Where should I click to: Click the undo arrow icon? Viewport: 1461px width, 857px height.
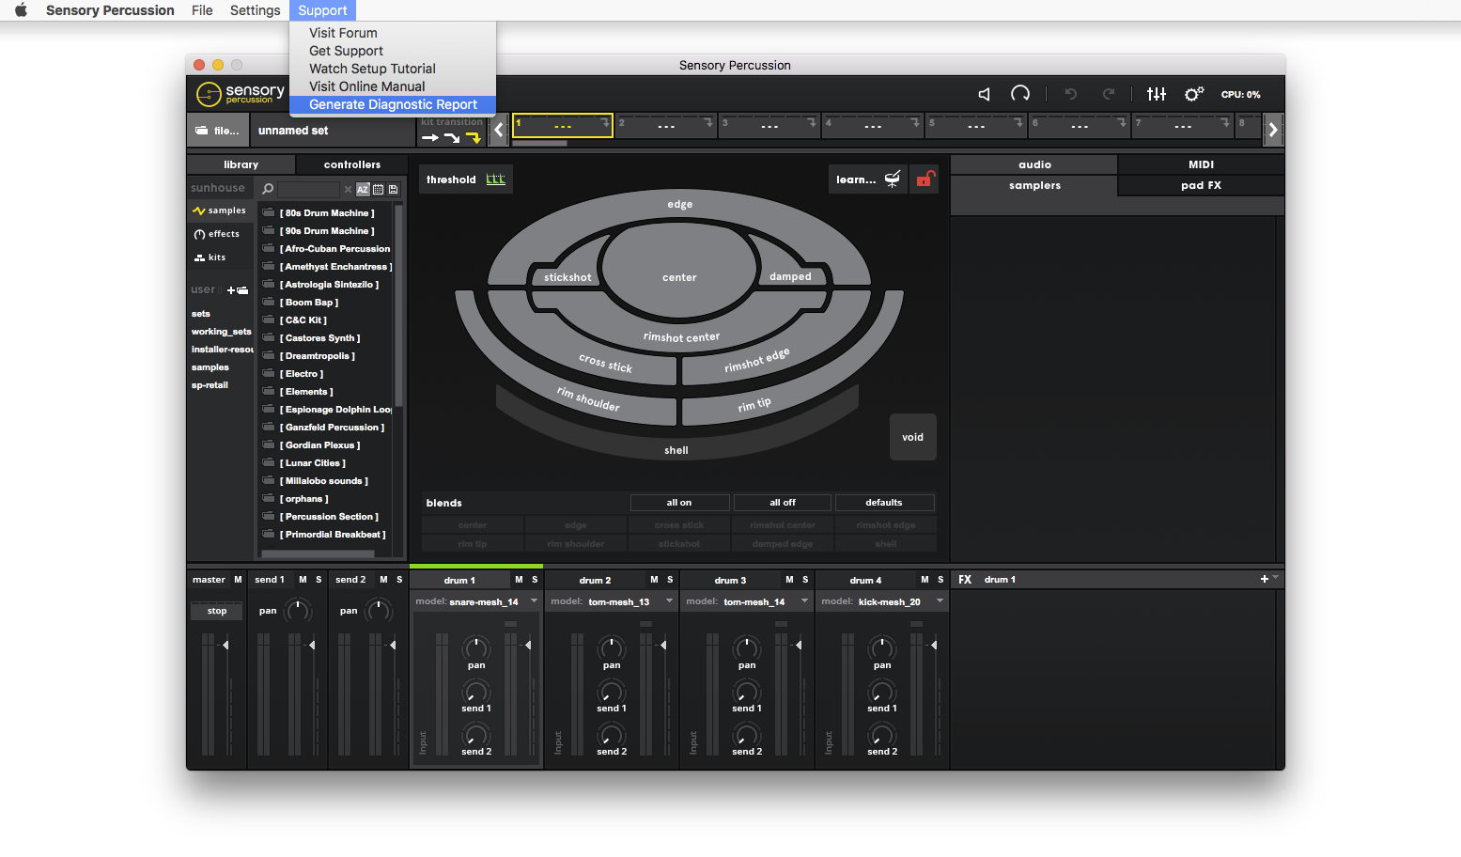1070,94
